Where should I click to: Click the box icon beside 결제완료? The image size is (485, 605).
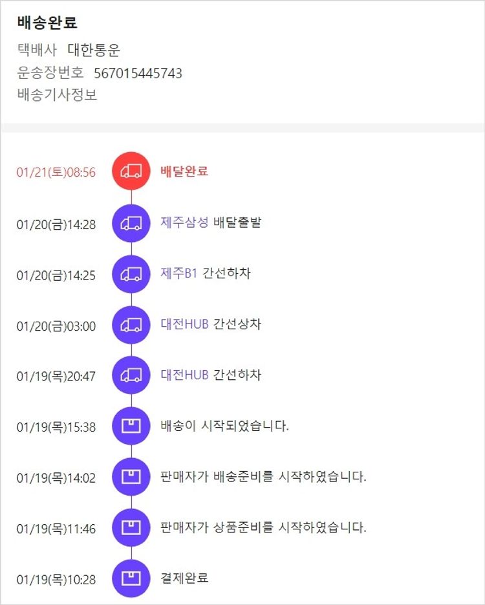click(131, 578)
